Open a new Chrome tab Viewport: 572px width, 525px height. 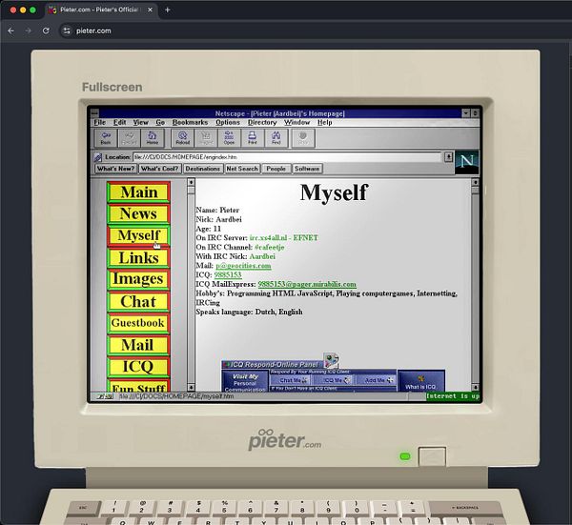168,10
